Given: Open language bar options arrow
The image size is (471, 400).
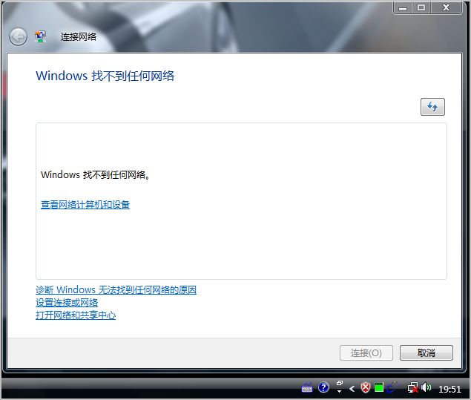Looking at the screenshot, I should coord(340,391).
